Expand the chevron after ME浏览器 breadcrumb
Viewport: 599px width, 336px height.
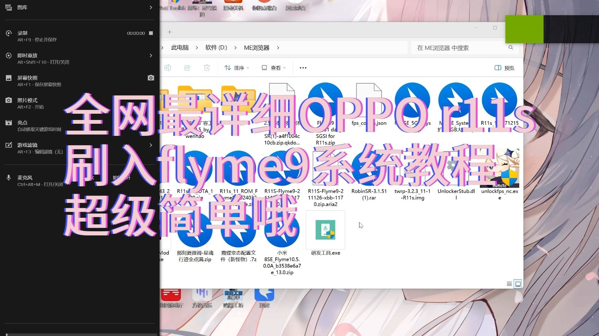(278, 48)
